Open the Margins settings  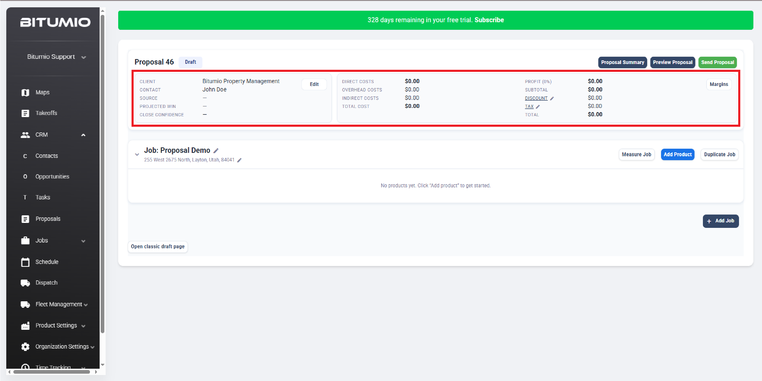coord(719,84)
